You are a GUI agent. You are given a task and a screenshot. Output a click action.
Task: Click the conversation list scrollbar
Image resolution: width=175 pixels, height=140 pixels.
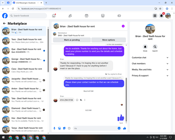(x=48, y=50)
